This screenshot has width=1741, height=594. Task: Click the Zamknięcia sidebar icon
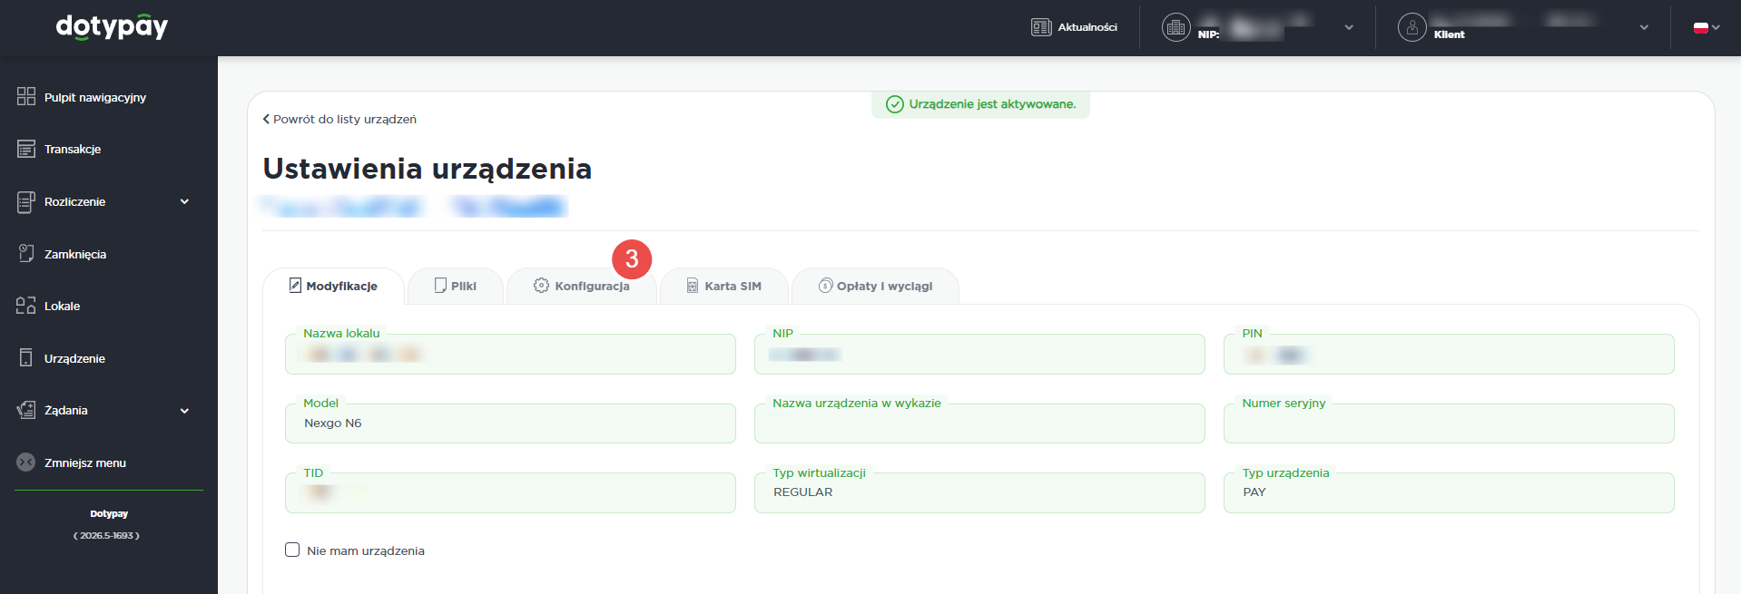coord(26,254)
